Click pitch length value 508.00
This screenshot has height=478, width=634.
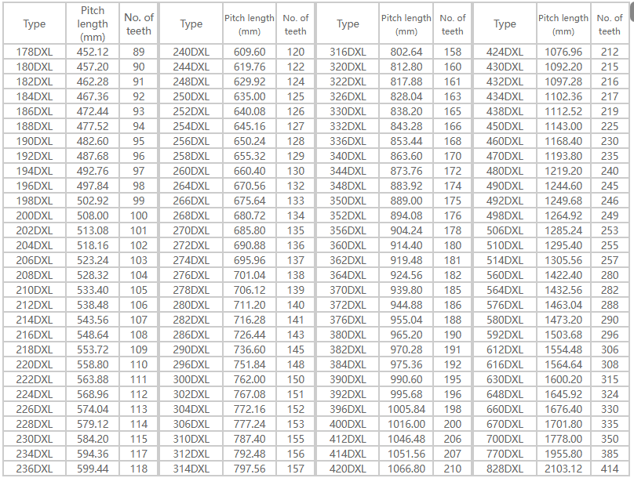coord(93,215)
